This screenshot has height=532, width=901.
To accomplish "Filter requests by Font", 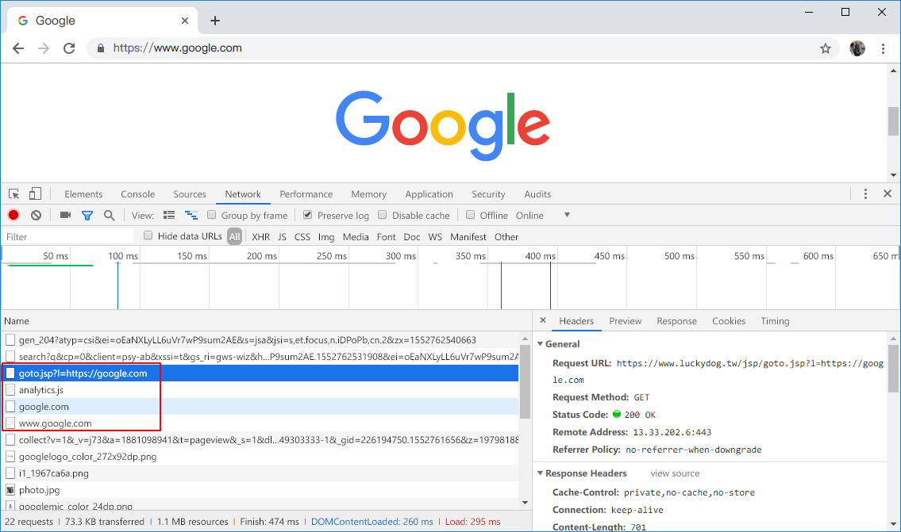I will tap(386, 236).
